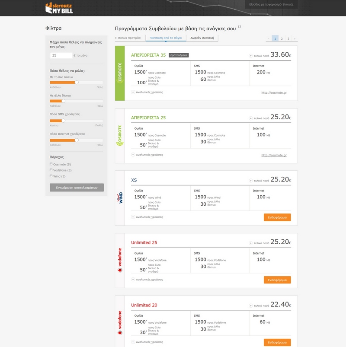Viewport: 346px width, 347px height.
Task: Expand Αναλυτικές χρεώσεις for ΑΠΕΡΙΟΡΙΣΤΑ 25
Action: point(147,155)
